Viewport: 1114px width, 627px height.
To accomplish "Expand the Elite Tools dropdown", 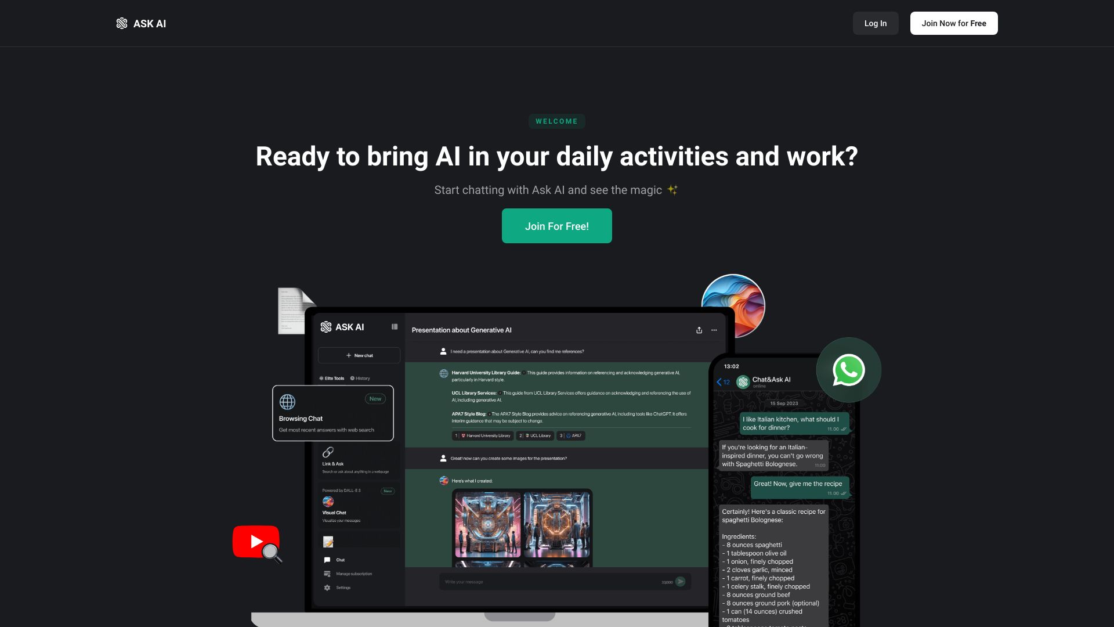I will pyautogui.click(x=333, y=378).
